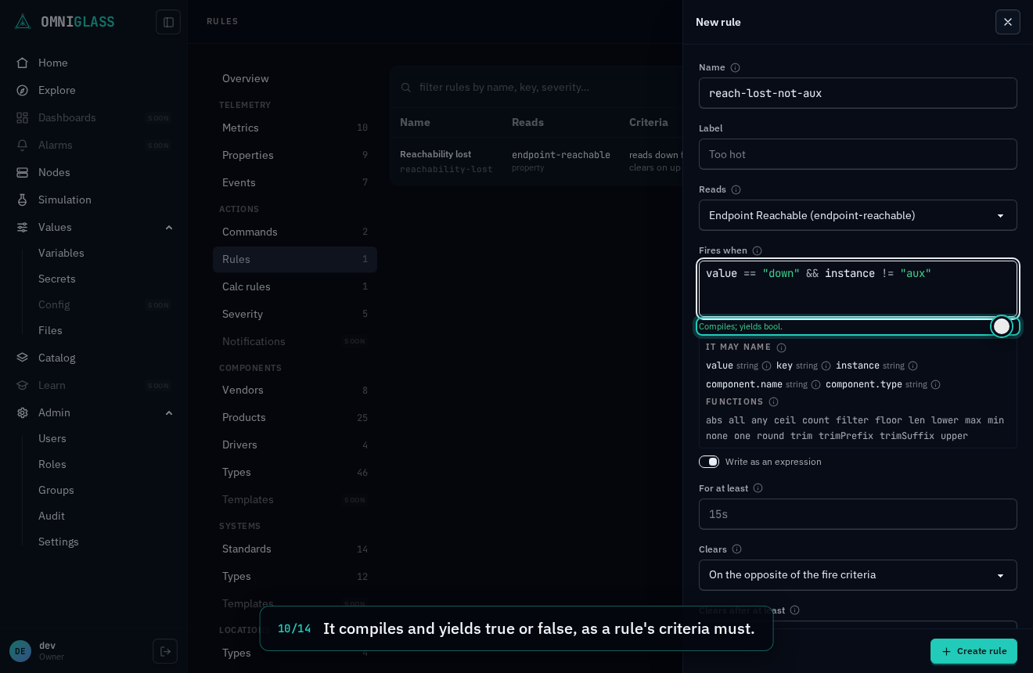Show info for the instance variable
1033x673 pixels.
click(912, 365)
